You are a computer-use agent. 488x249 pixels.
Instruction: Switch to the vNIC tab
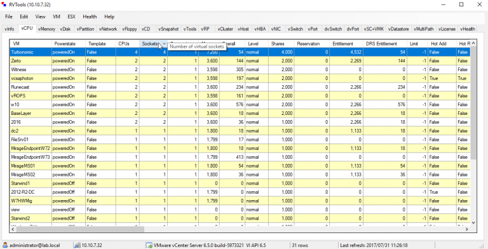[276, 29]
